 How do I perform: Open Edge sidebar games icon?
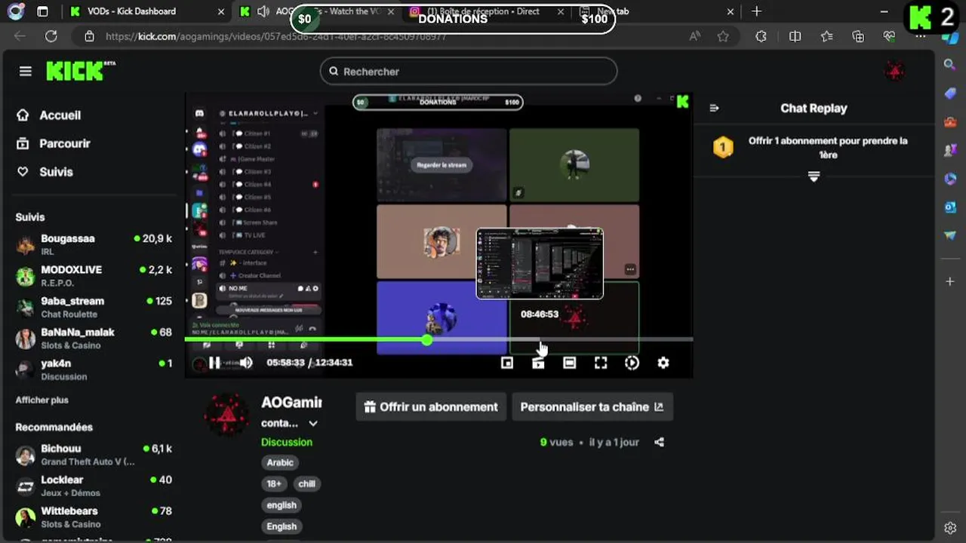click(x=950, y=150)
